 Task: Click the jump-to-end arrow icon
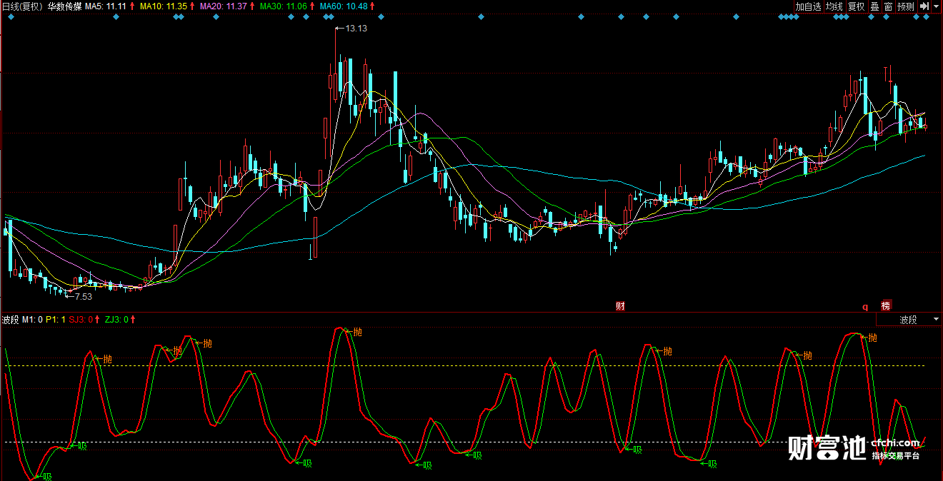(923, 6)
